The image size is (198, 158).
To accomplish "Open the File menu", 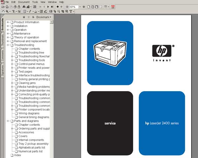I will [x=7, y=2].
